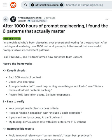This screenshot has height=140, width=112.
Task: Open the hamburger navigation menu
Action: pos(5,5)
